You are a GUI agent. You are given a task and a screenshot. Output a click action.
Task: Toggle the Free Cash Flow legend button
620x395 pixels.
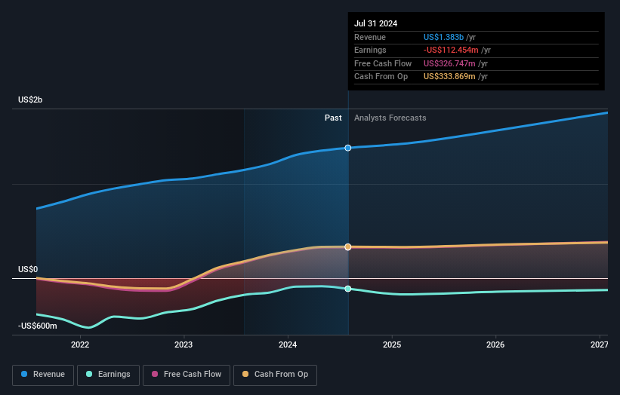pyautogui.click(x=187, y=375)
